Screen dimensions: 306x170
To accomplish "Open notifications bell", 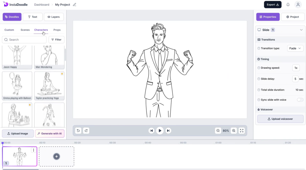I will pyautogui.click(x=288, y=4).
